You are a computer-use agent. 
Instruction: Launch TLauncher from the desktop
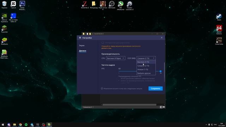pyautogui.click(x=4, y=29)
